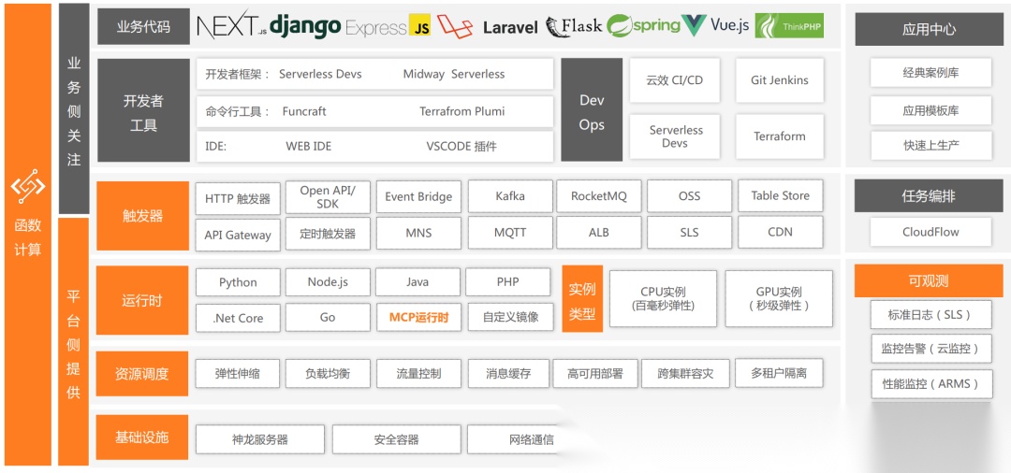Open 标准日志（SLS）

point(930,315)
